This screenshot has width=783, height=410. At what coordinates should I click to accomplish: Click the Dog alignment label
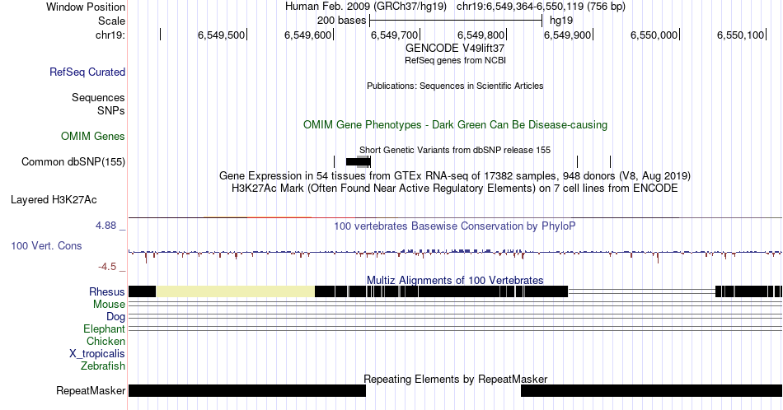tap(115, 317)
